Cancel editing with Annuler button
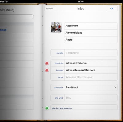This screenshot has height=122, width=123. pyautogui.click(x=50, y=9)
